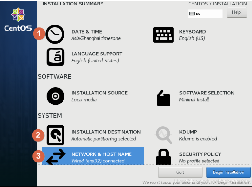This screenshot has height=187, width=252.
Task: Click the 'Asia/Shanghai timezone' text
Action: point(96,38)
